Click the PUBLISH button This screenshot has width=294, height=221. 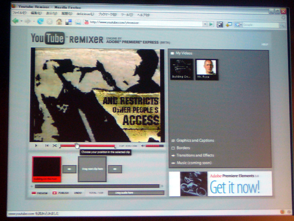[60, 193]
